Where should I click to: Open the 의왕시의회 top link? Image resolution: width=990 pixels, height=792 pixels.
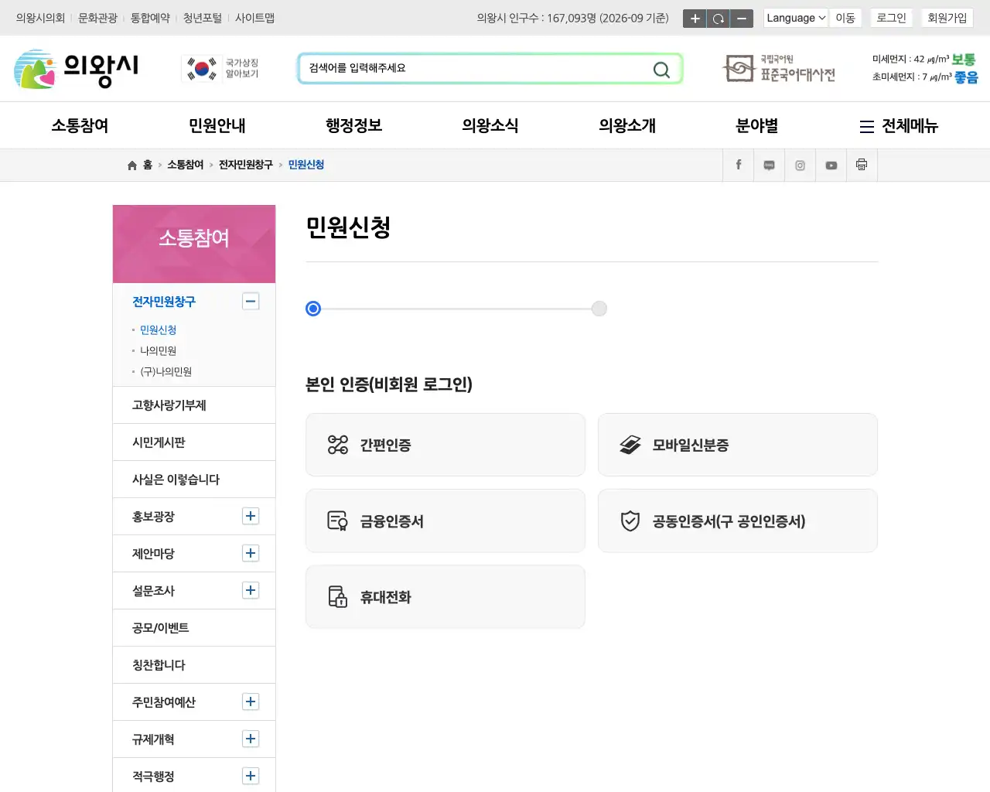(40, 18)
